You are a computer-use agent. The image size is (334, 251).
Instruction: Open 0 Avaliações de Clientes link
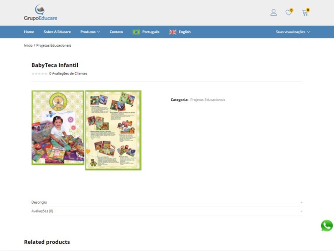[x=68, y=74]
